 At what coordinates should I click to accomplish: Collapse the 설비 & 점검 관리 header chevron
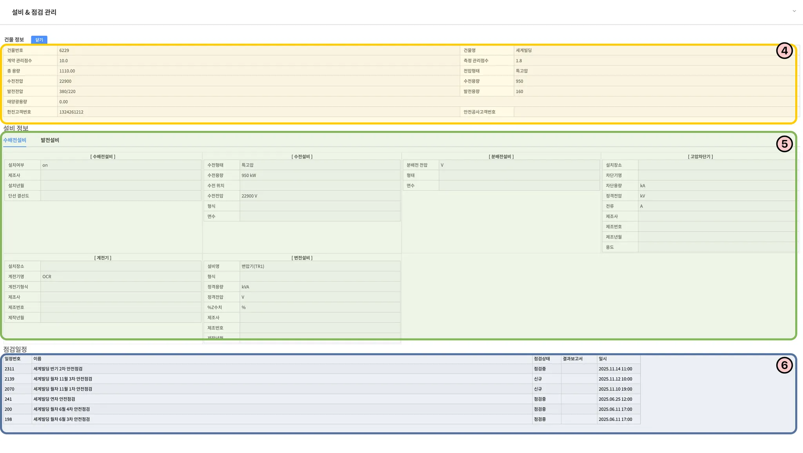794,11
